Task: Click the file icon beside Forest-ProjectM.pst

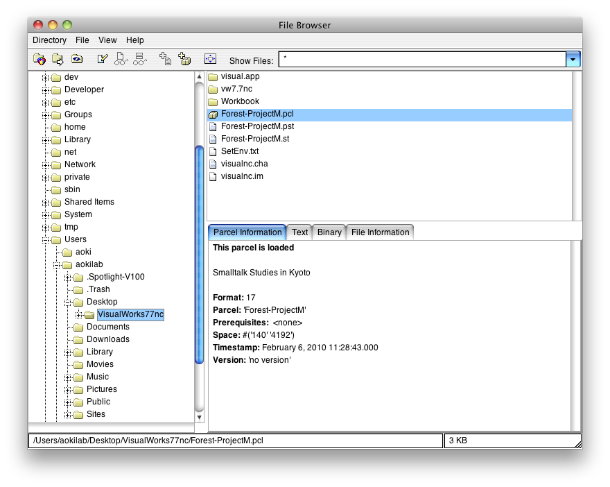Action: pyautogui.click(x=213, y=126)
